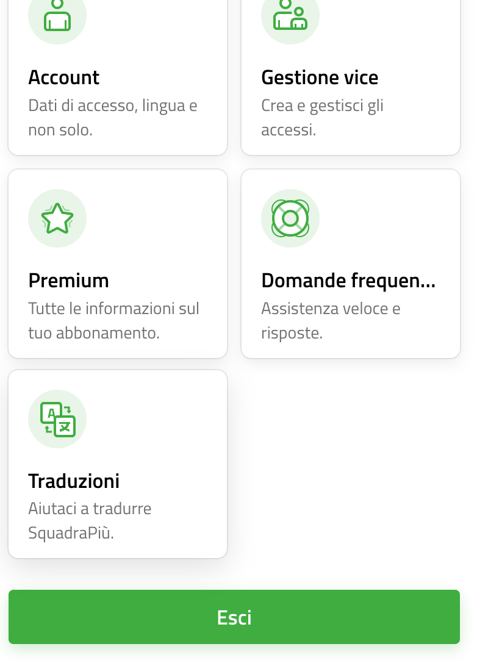The height and width of the screenshot is (666, 477).
Task: Click 'Aiutaci a tradurre SquadraPiù' description
Action: [90, 520]
